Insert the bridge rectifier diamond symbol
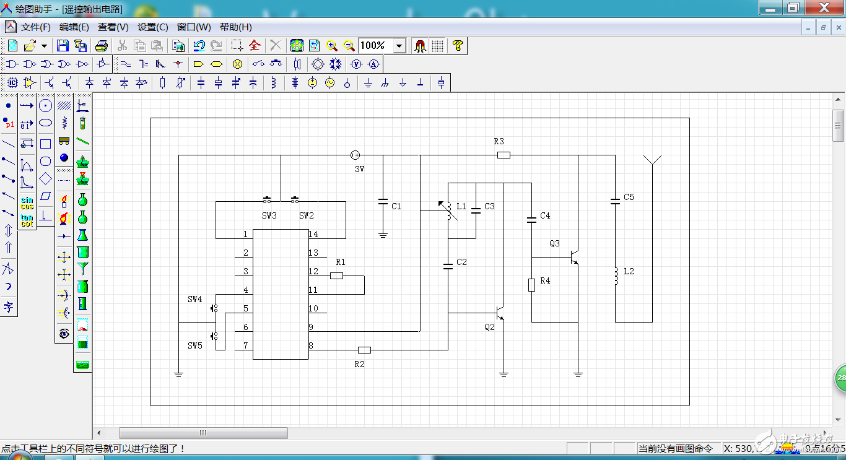This screenshot has width=846, height=460. (x=318, y=64)
